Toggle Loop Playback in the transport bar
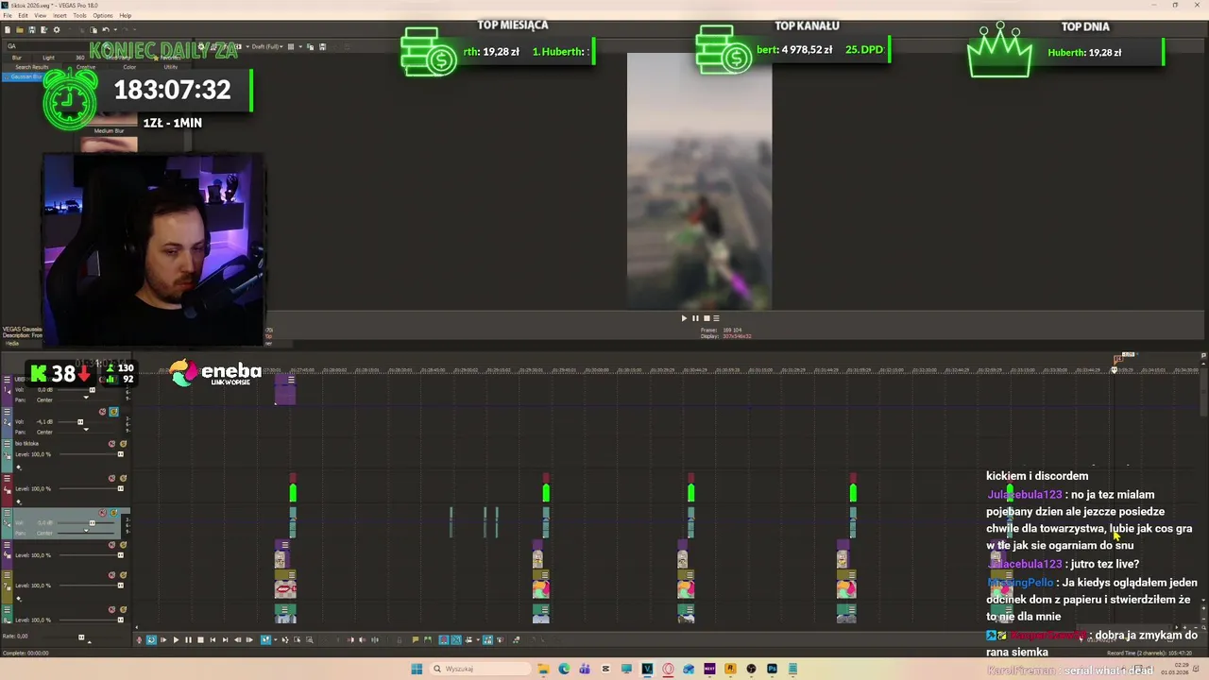The image size is (1209, 680). (151, 640)
